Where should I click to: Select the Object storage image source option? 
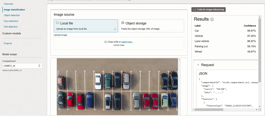click(151, 26)
